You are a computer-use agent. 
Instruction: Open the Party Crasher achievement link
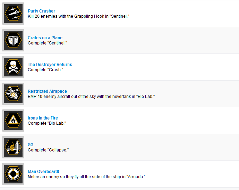pos(42,11)
